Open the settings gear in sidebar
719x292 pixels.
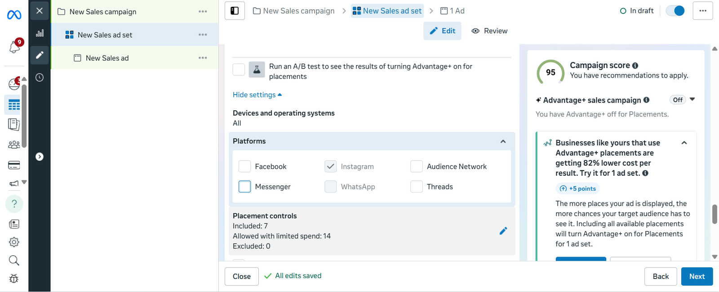(14, 242)
